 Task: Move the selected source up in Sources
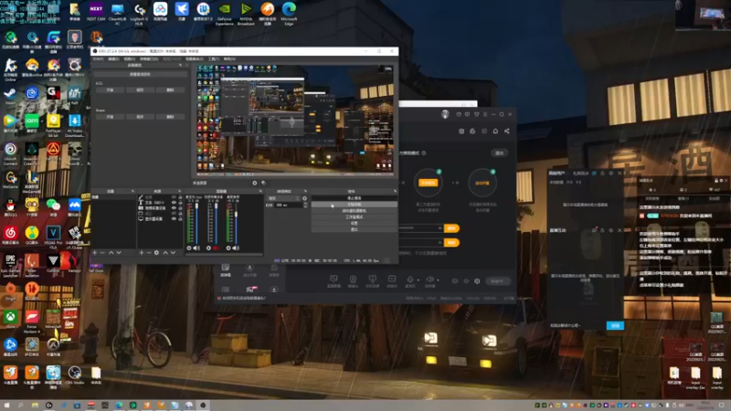tap(165, 253)
